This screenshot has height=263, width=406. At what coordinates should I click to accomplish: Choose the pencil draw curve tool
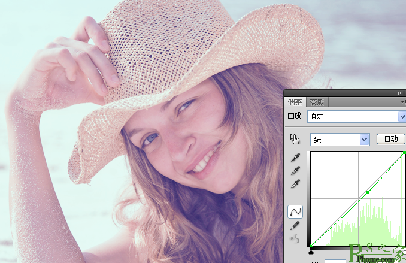[x=295, y=226]
